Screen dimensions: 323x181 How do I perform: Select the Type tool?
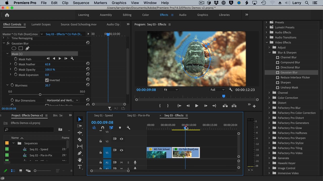click(80, 167)
